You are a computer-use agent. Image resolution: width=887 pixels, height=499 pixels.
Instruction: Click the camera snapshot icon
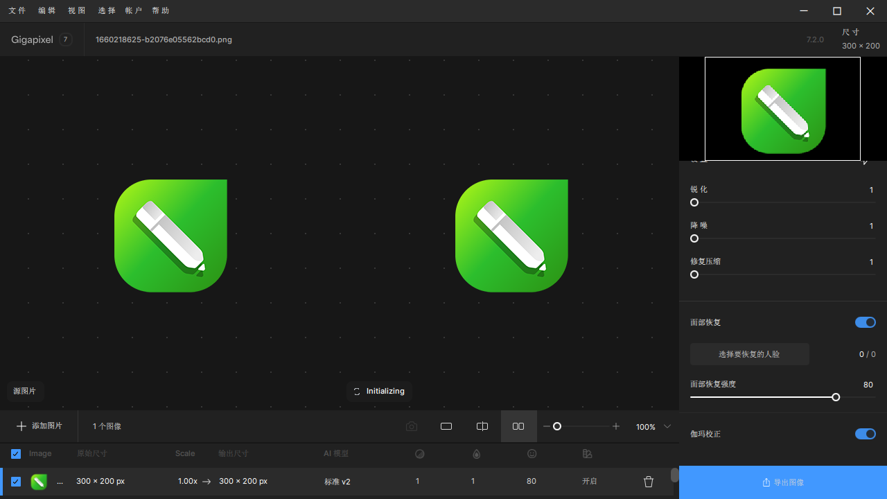[x=412, y=426]
